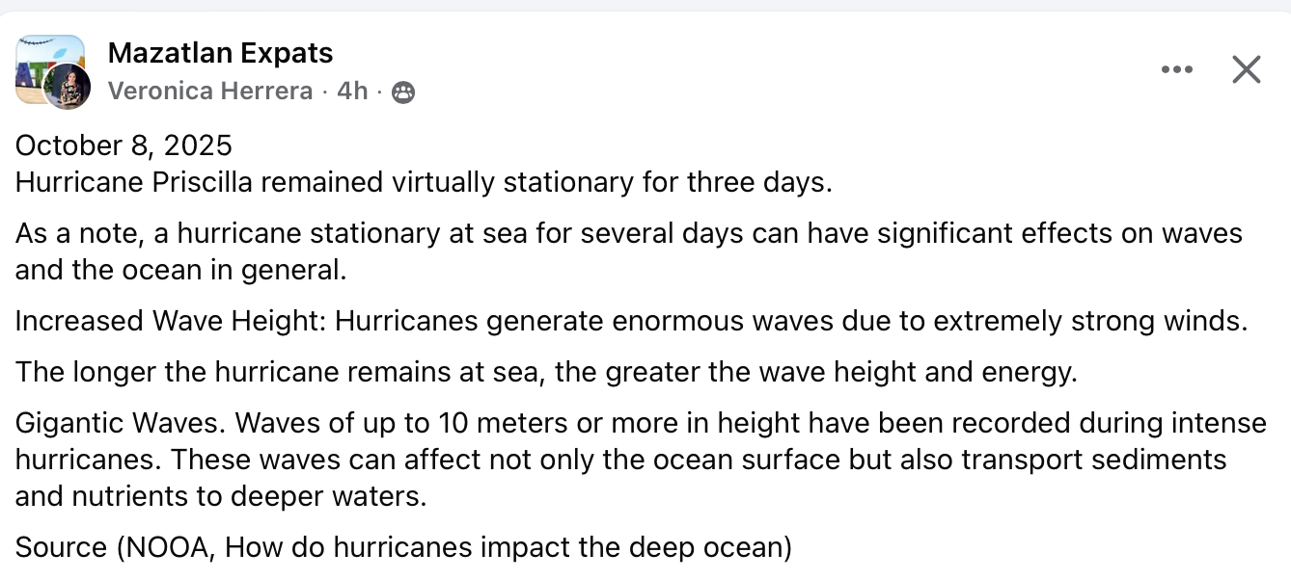Click the 'The longer the hurricane remains' line
The width and height of the screenshot is (1291, 580).
545,372
